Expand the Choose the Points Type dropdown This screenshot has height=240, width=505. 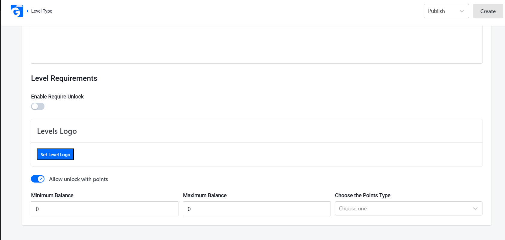tap(409, 209)
